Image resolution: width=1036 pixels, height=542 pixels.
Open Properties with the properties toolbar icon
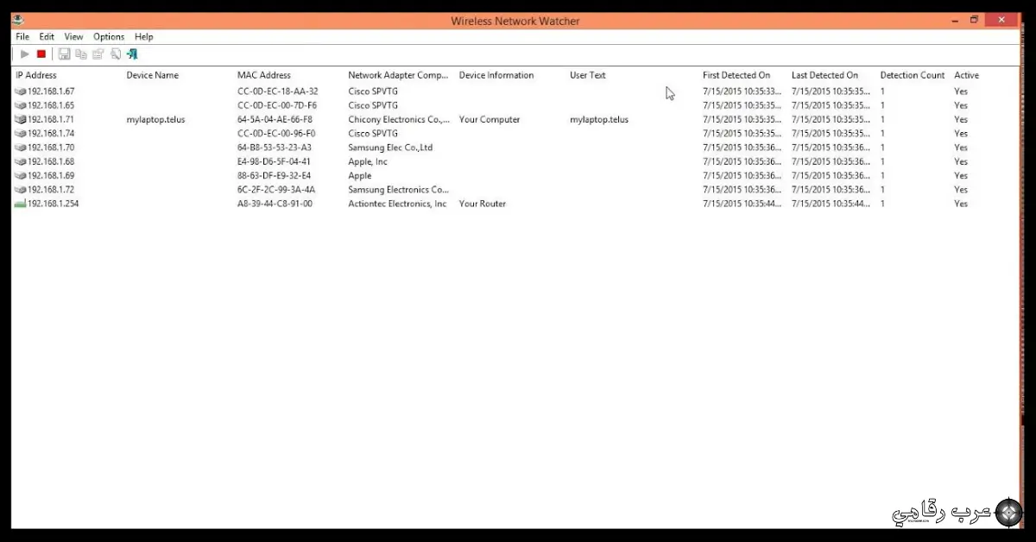pos(98,54)
